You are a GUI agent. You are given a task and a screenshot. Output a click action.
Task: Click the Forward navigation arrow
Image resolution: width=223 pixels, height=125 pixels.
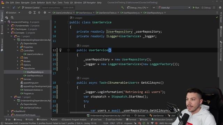pyautogui.click(x=8, y=8)
